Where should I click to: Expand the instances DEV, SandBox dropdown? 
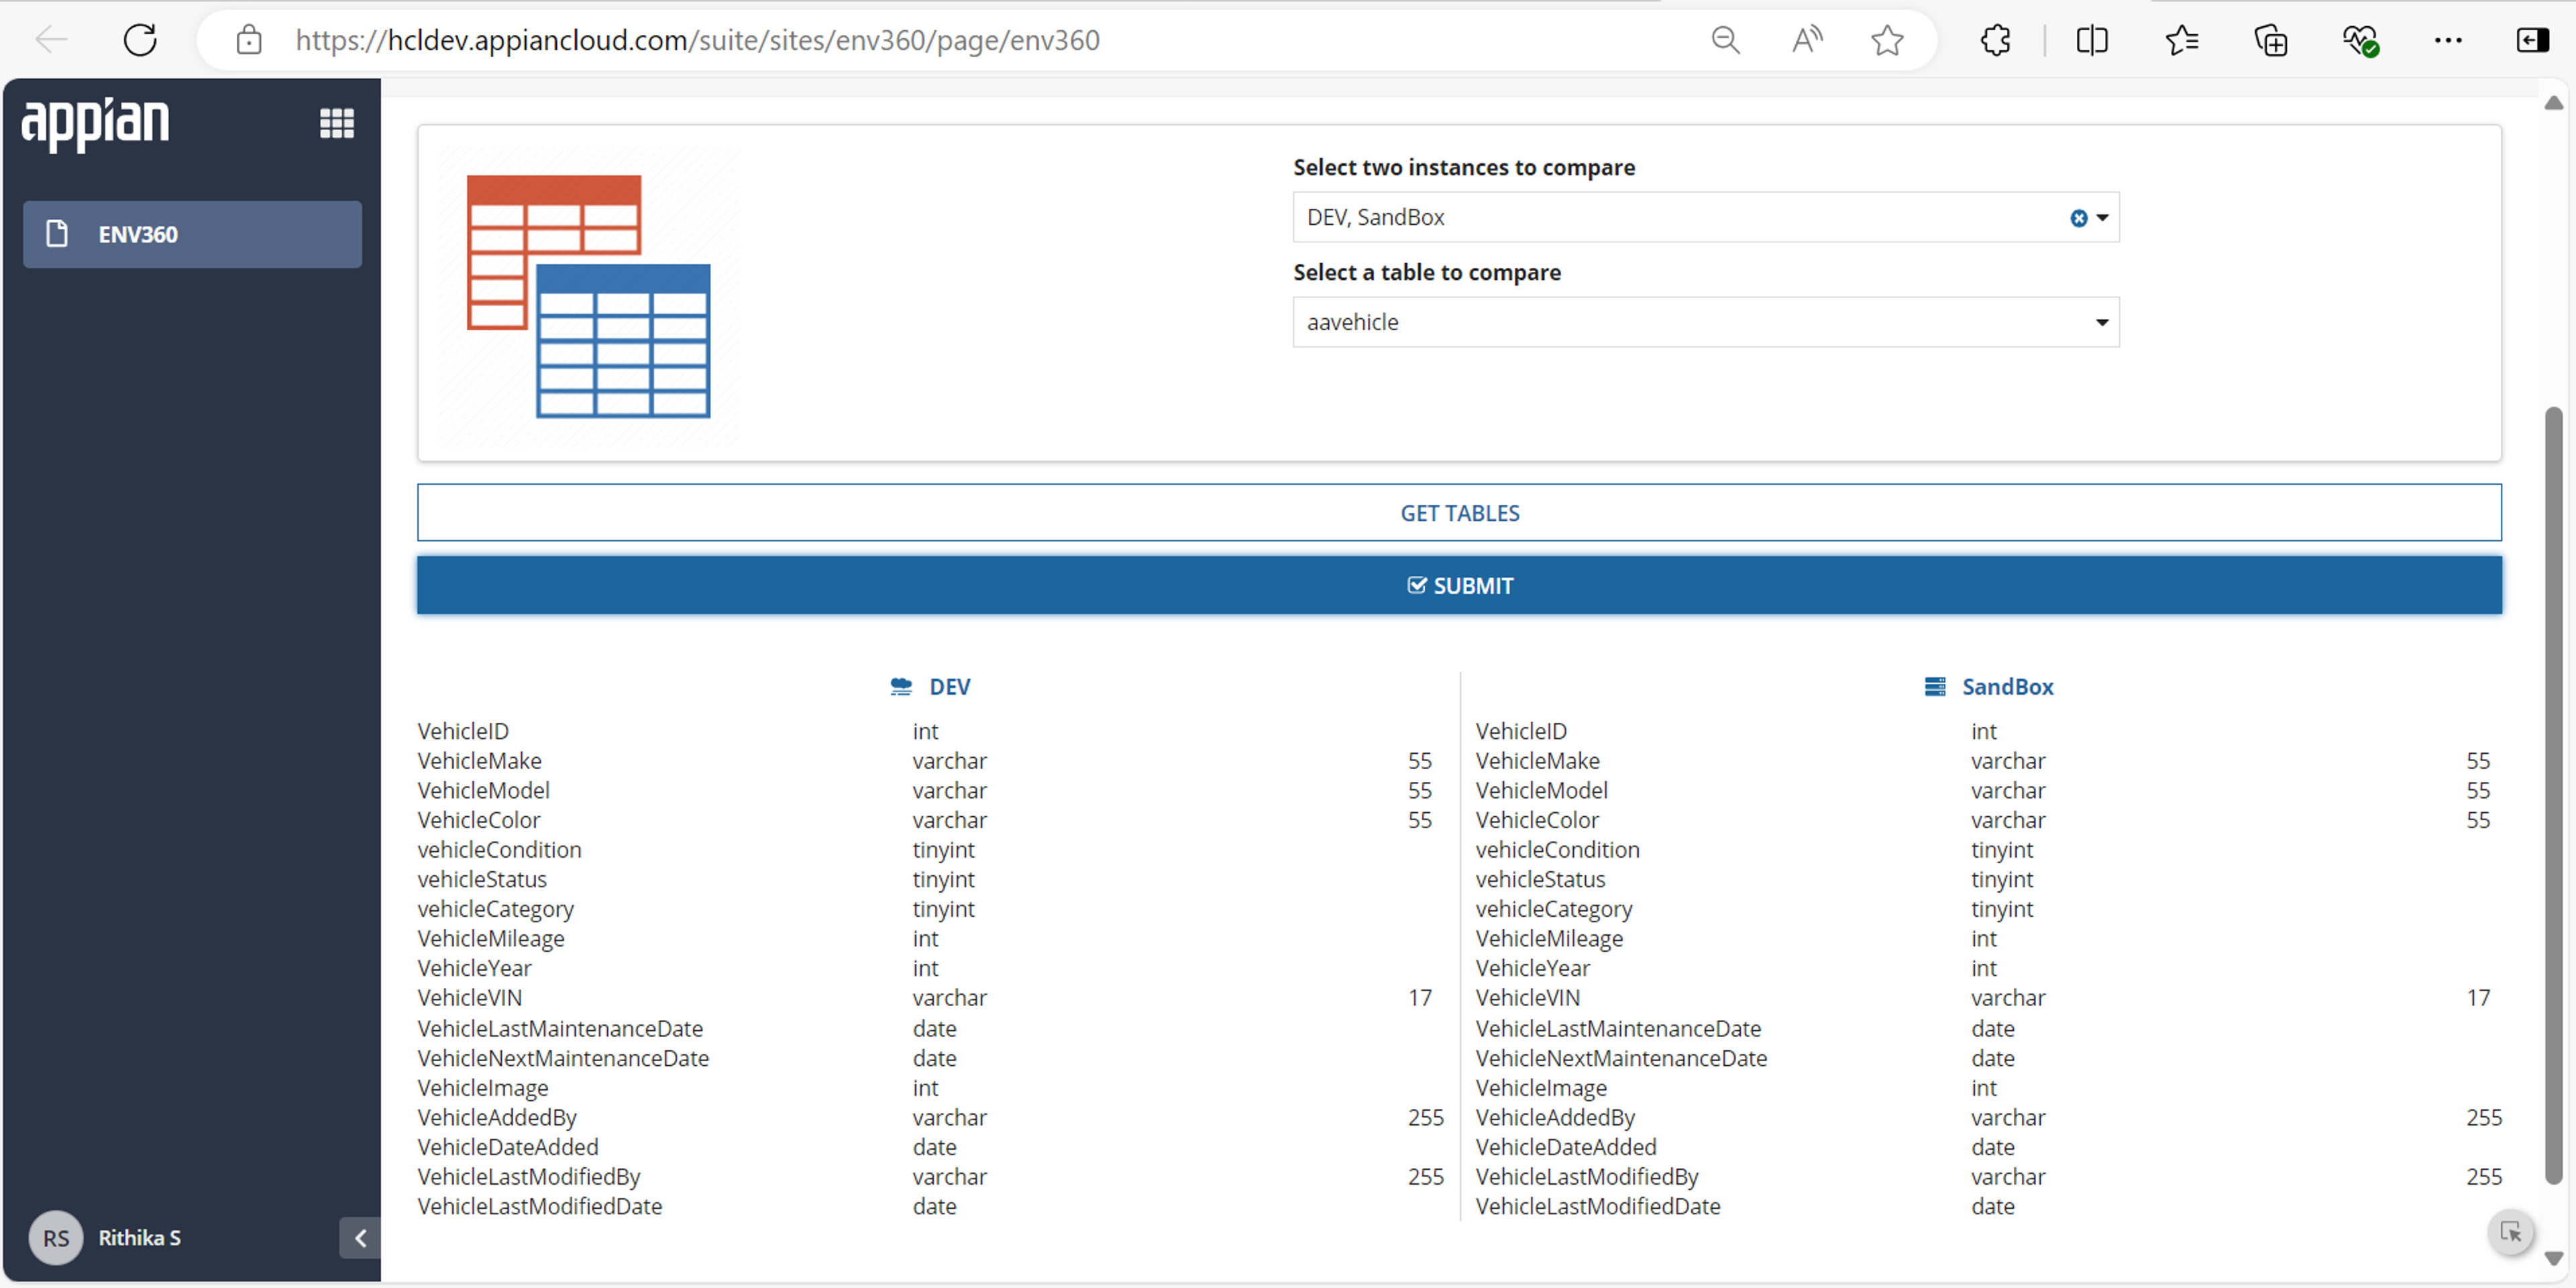tap(2102, 217)
